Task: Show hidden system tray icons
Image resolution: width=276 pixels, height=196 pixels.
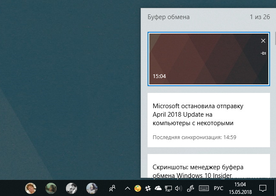Action: (128, 189)
